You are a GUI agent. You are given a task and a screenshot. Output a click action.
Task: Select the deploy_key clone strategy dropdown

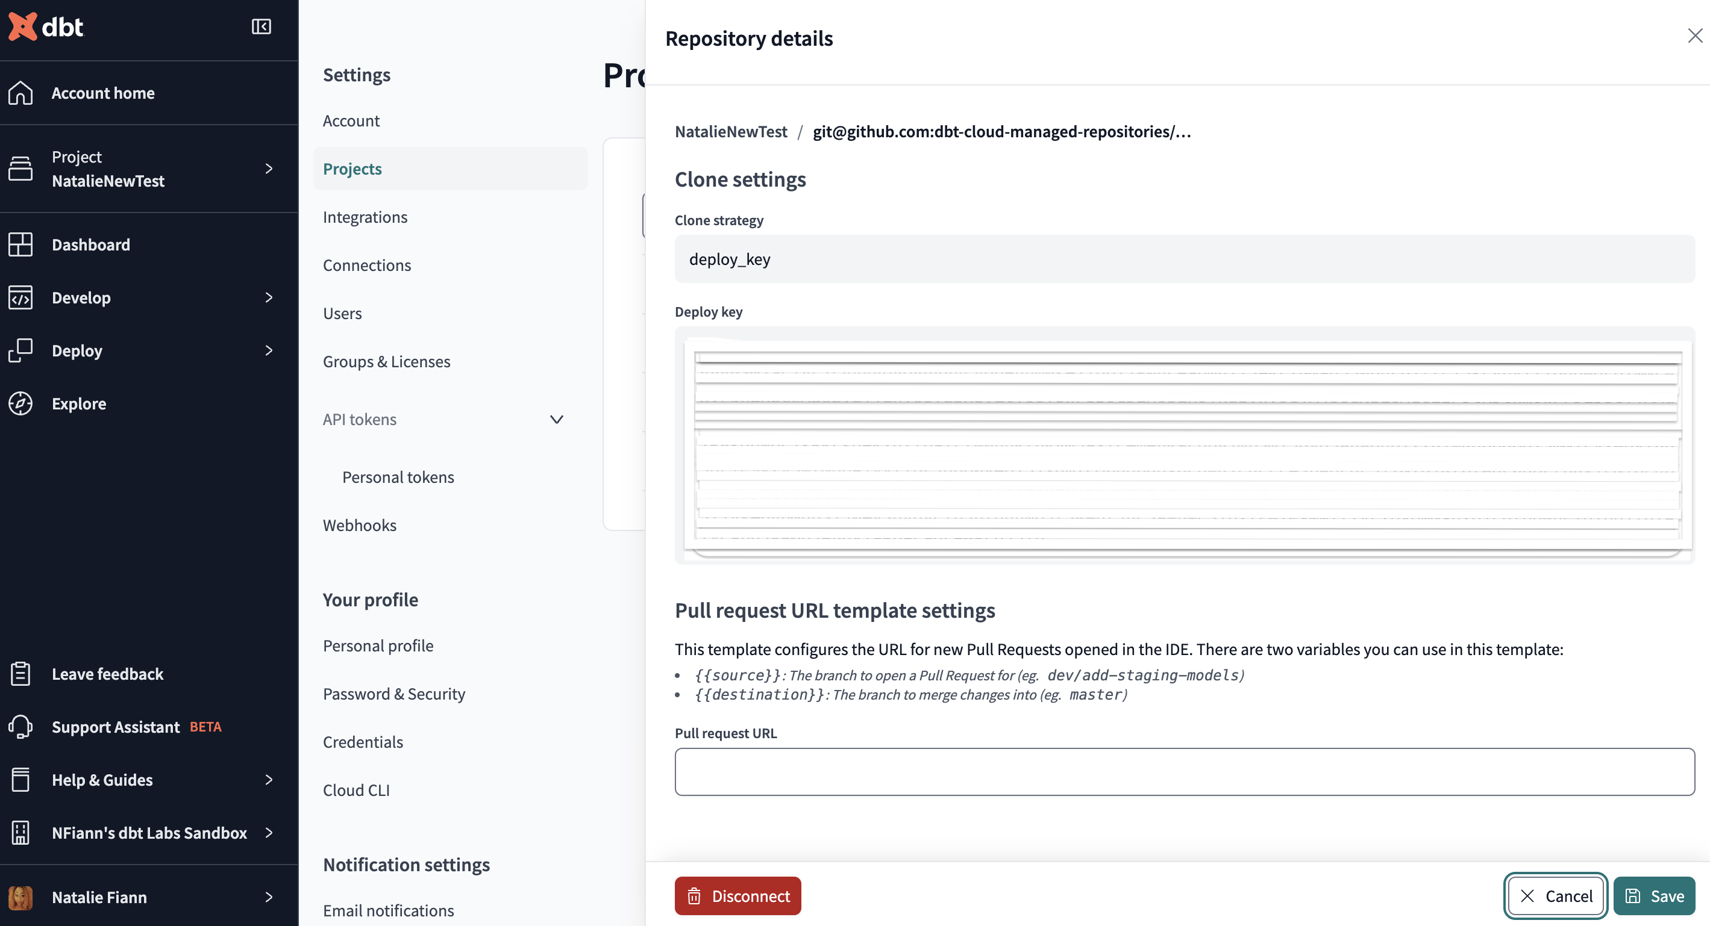tap(1184, 258)
